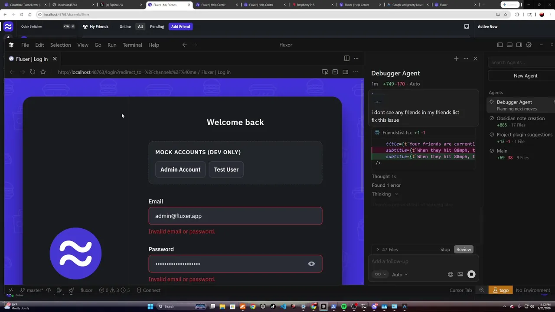Click the New Agent button
The height and width of the screenshot is (312, 555).
[x=522, y=76]
